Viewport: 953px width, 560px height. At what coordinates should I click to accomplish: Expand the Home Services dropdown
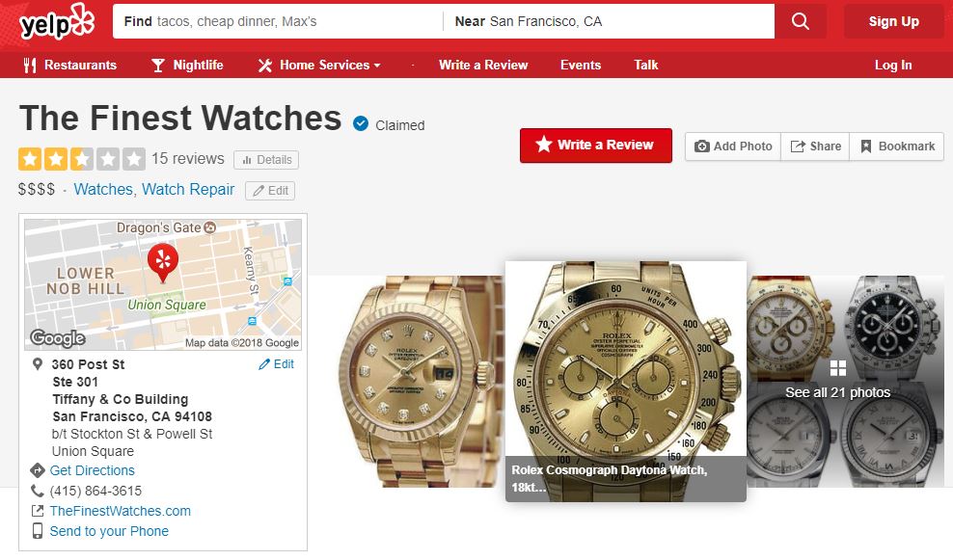(x=319, y=65)
